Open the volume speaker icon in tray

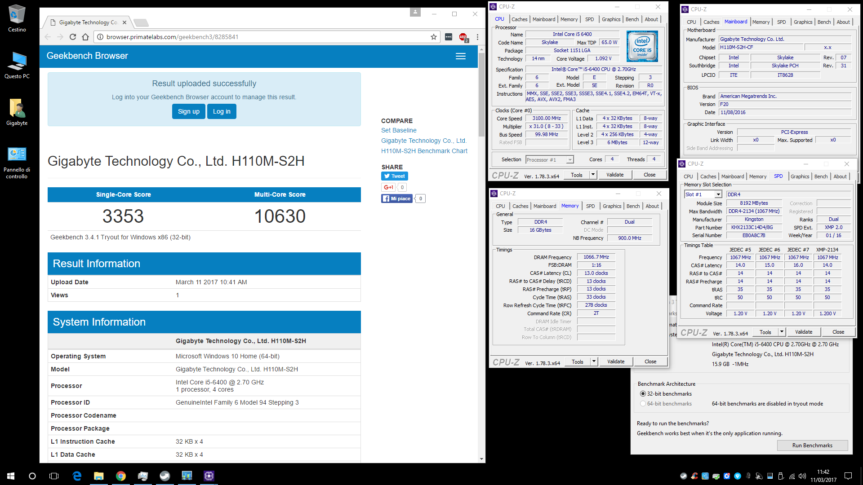pos(802,476)
